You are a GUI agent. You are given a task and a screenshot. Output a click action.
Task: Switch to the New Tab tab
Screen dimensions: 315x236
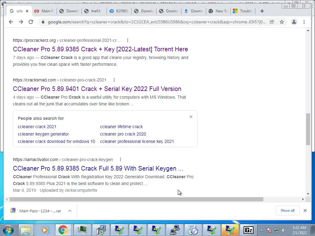(219, 11)
